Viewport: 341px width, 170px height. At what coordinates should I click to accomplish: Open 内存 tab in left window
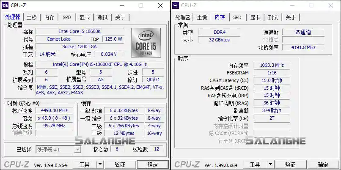(49, 17)
